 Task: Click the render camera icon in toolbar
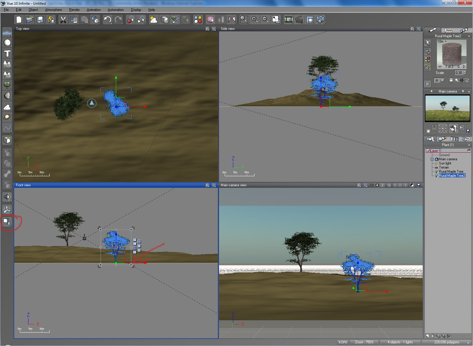pos(320,20)
